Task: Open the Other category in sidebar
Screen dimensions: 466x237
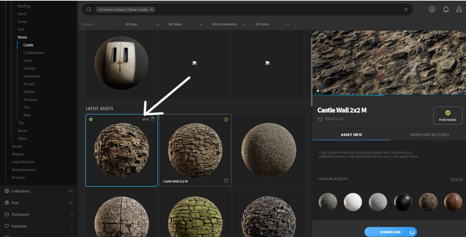Action: click(x=22, y=138)
